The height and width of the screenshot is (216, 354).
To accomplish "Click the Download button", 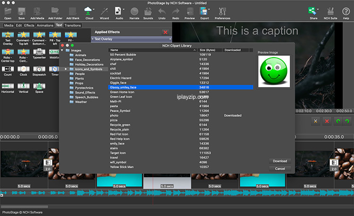I will [x=280, y=161].
